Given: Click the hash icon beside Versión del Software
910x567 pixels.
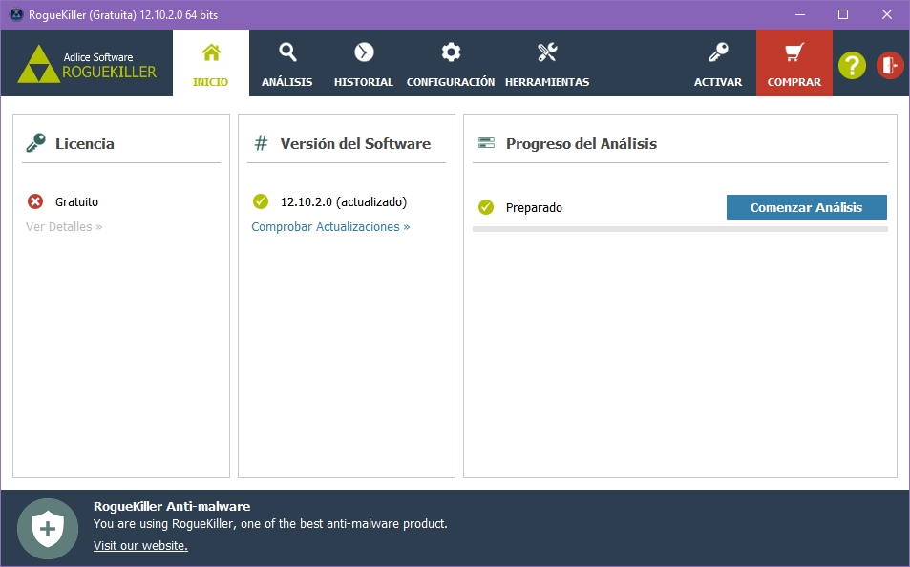Looking at the screenshot, I should (262, 143).
